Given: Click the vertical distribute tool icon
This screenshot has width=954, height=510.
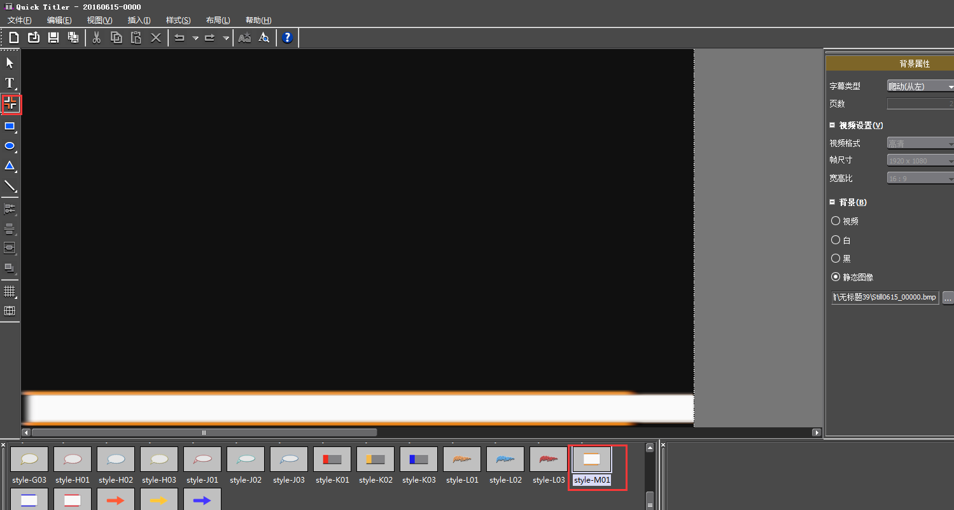Looking at the screenshot, I should pyautogui.click(x=10, y=229).
